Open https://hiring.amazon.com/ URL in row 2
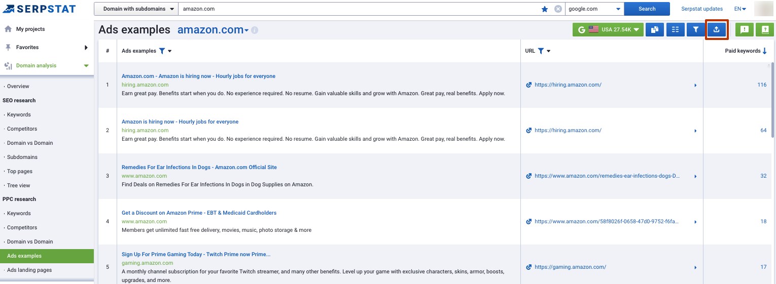Screen dimensions: 776x284 [x=568, y=131]
